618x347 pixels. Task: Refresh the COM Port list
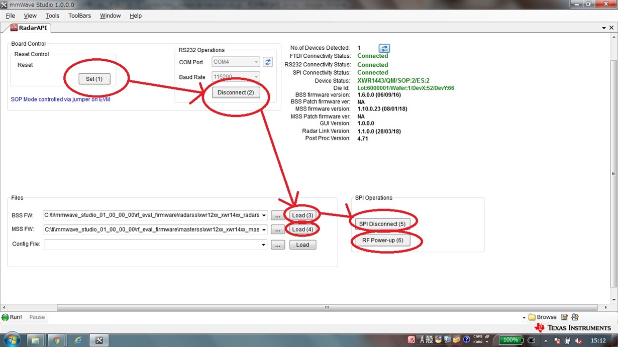pyautogui.click(x=268, y=62)
